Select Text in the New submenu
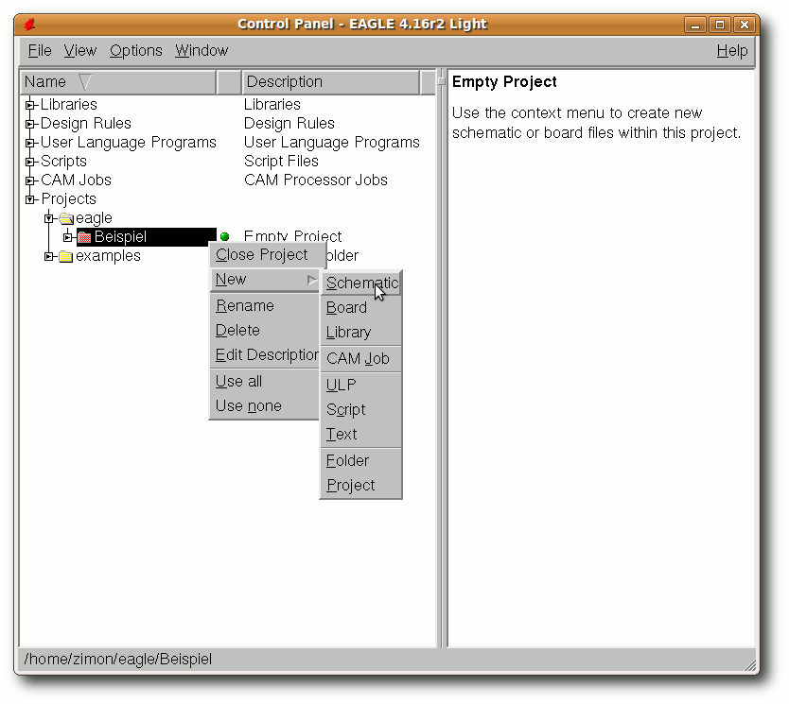 (361, 434)
